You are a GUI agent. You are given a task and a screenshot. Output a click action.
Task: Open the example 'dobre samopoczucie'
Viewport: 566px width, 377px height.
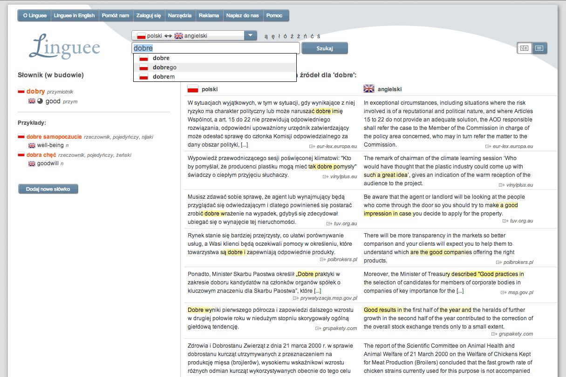coord(54,137)
